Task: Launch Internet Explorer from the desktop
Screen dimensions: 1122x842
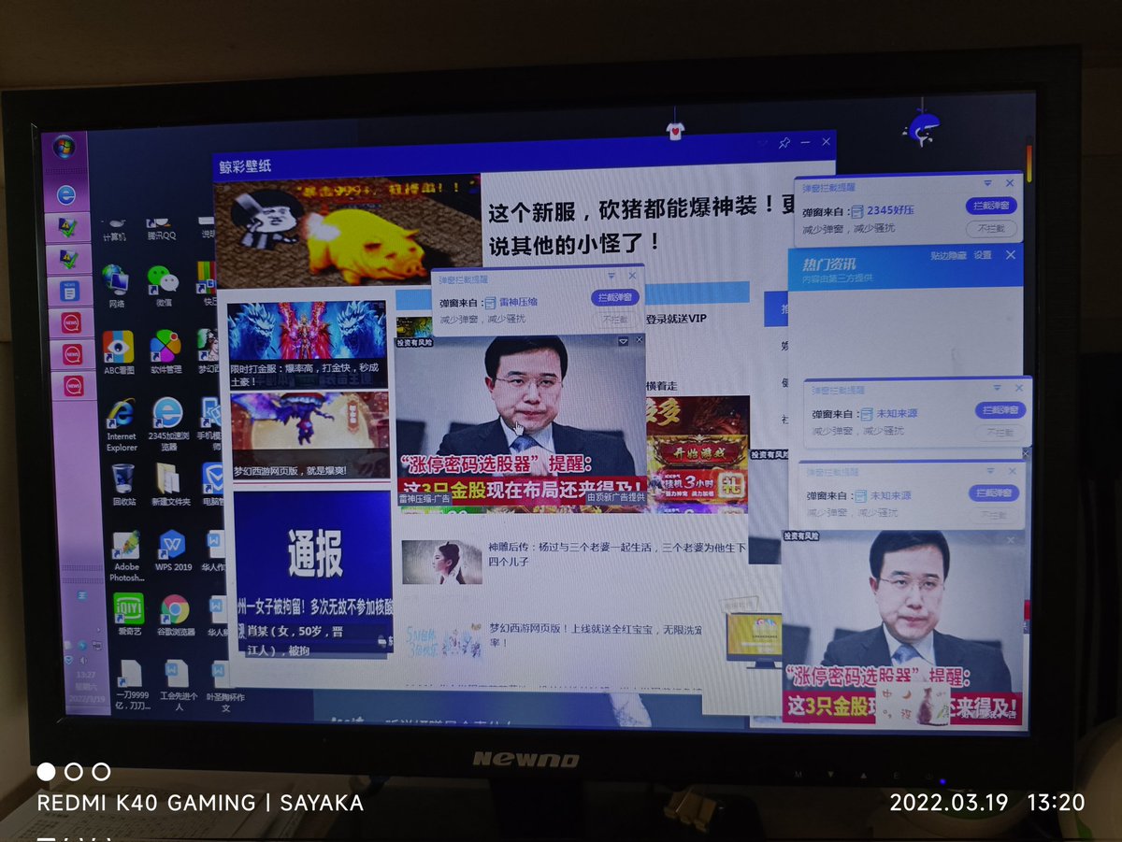Action: [122, 424]
